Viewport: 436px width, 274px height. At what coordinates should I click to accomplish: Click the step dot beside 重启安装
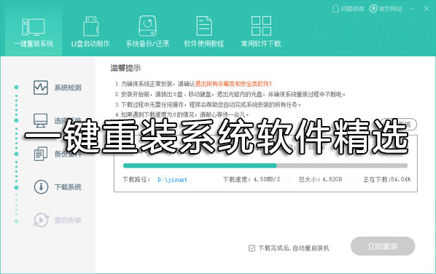[17, 222]
